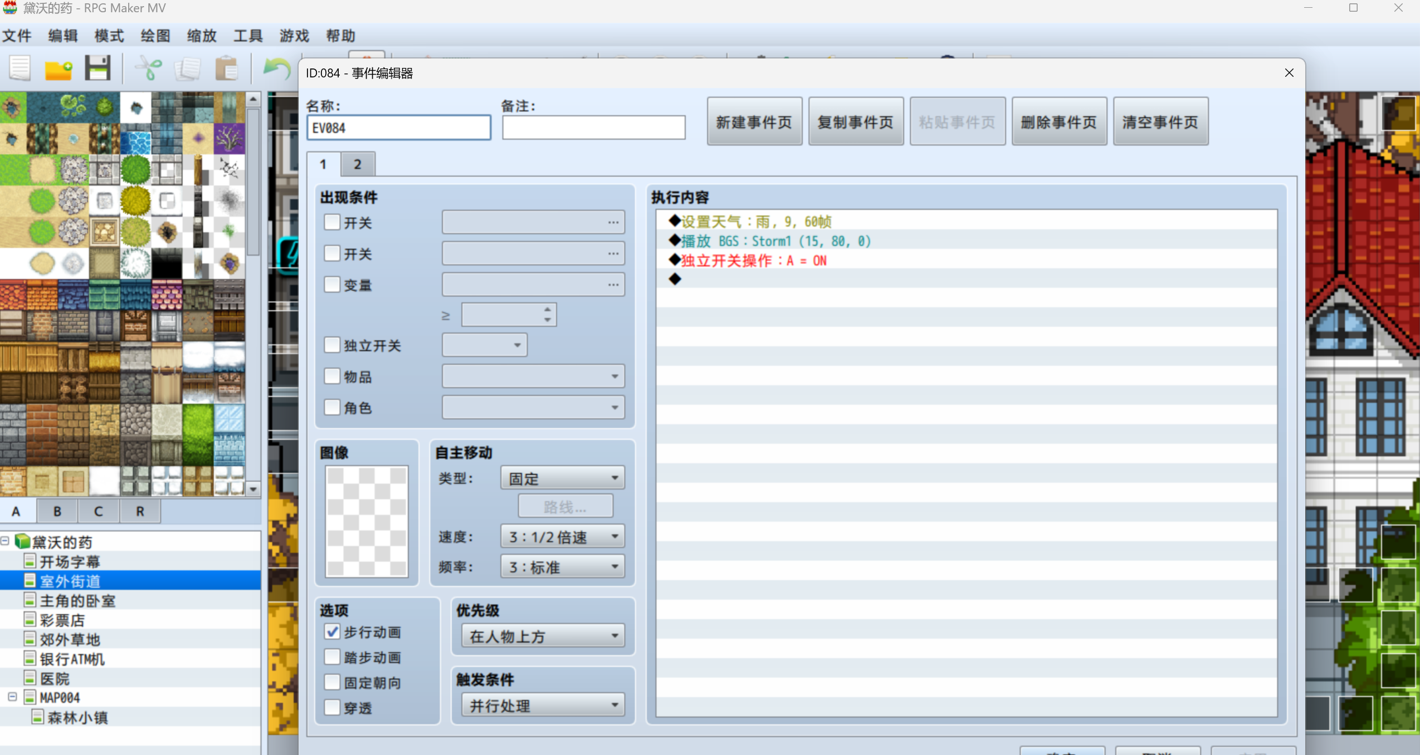Screen dimensions: 1420x755
Task: Click the New Project toolbar icon
Action: [19, 69]
